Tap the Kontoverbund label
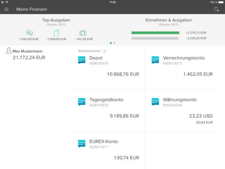The image size is (225, 169). (89, 51)
